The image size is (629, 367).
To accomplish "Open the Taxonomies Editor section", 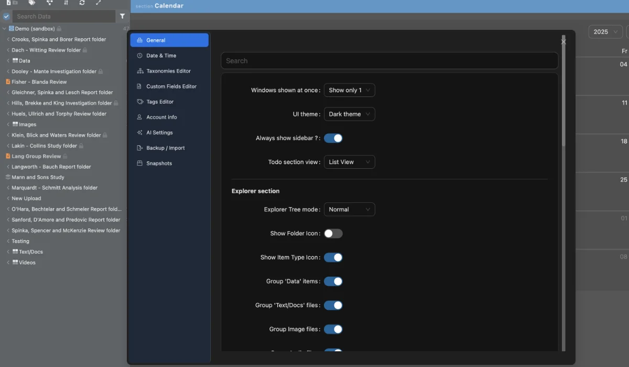I will coord(169,71).
